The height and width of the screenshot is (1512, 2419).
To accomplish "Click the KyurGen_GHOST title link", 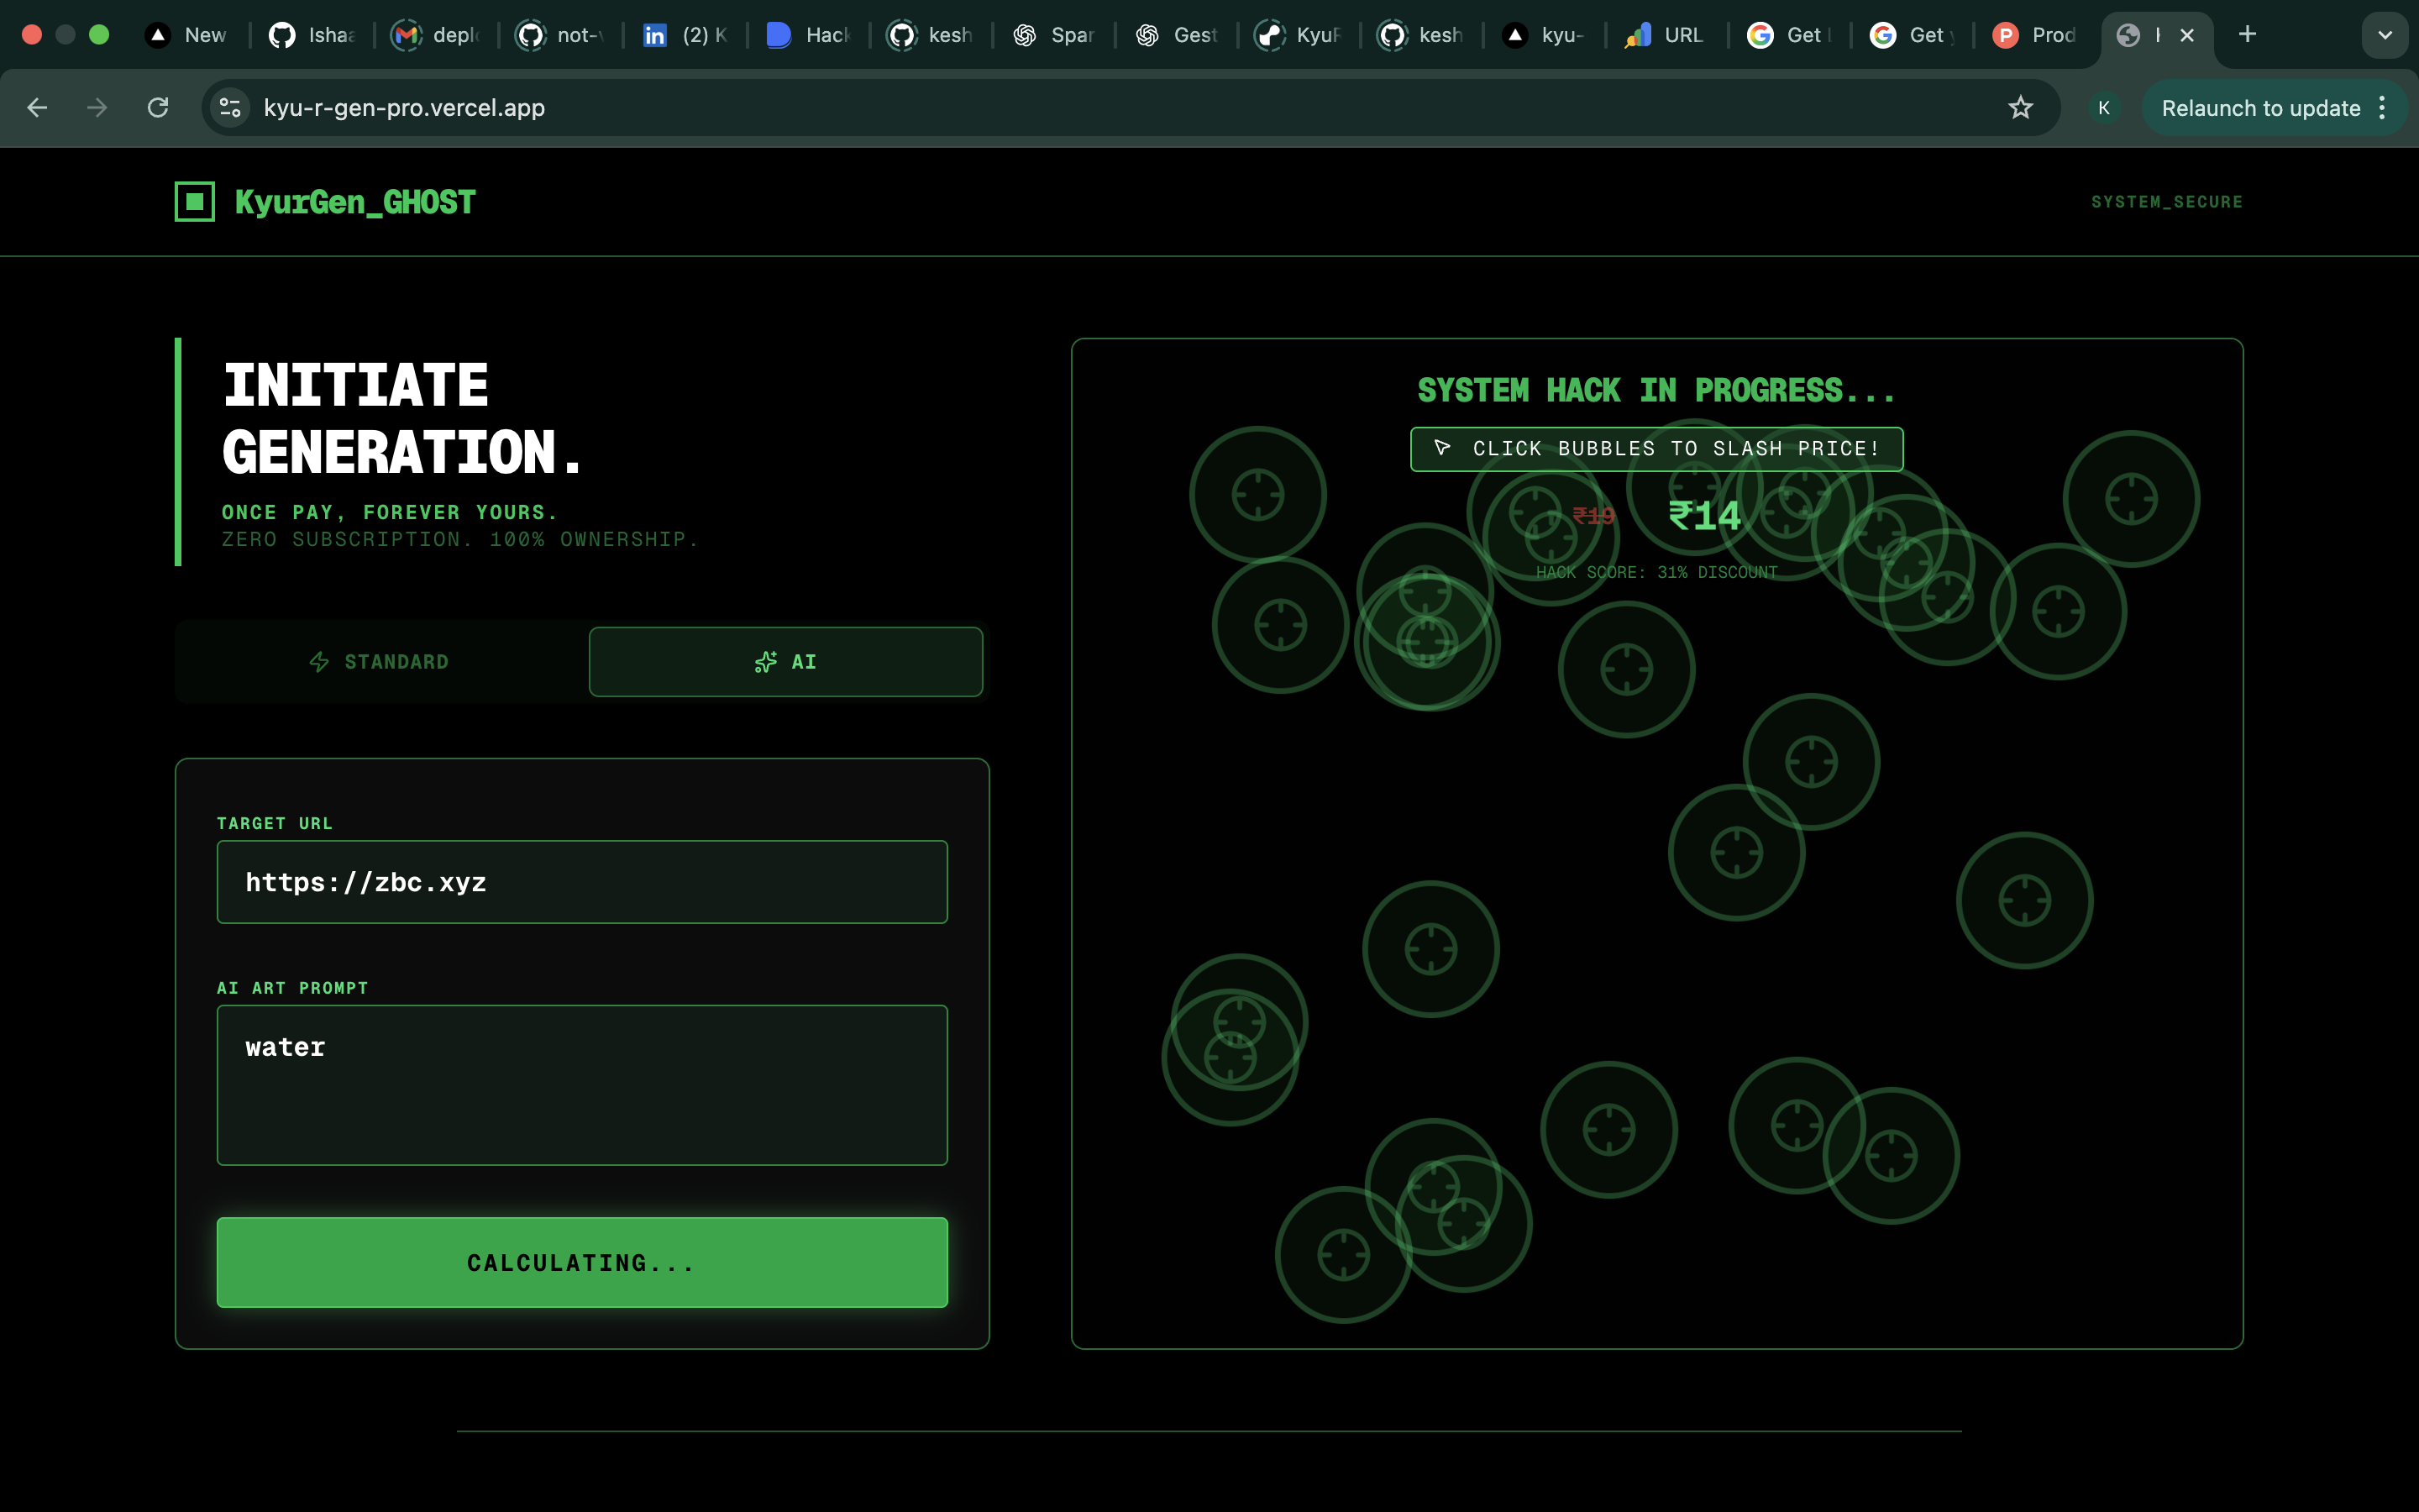I will 354,202.
